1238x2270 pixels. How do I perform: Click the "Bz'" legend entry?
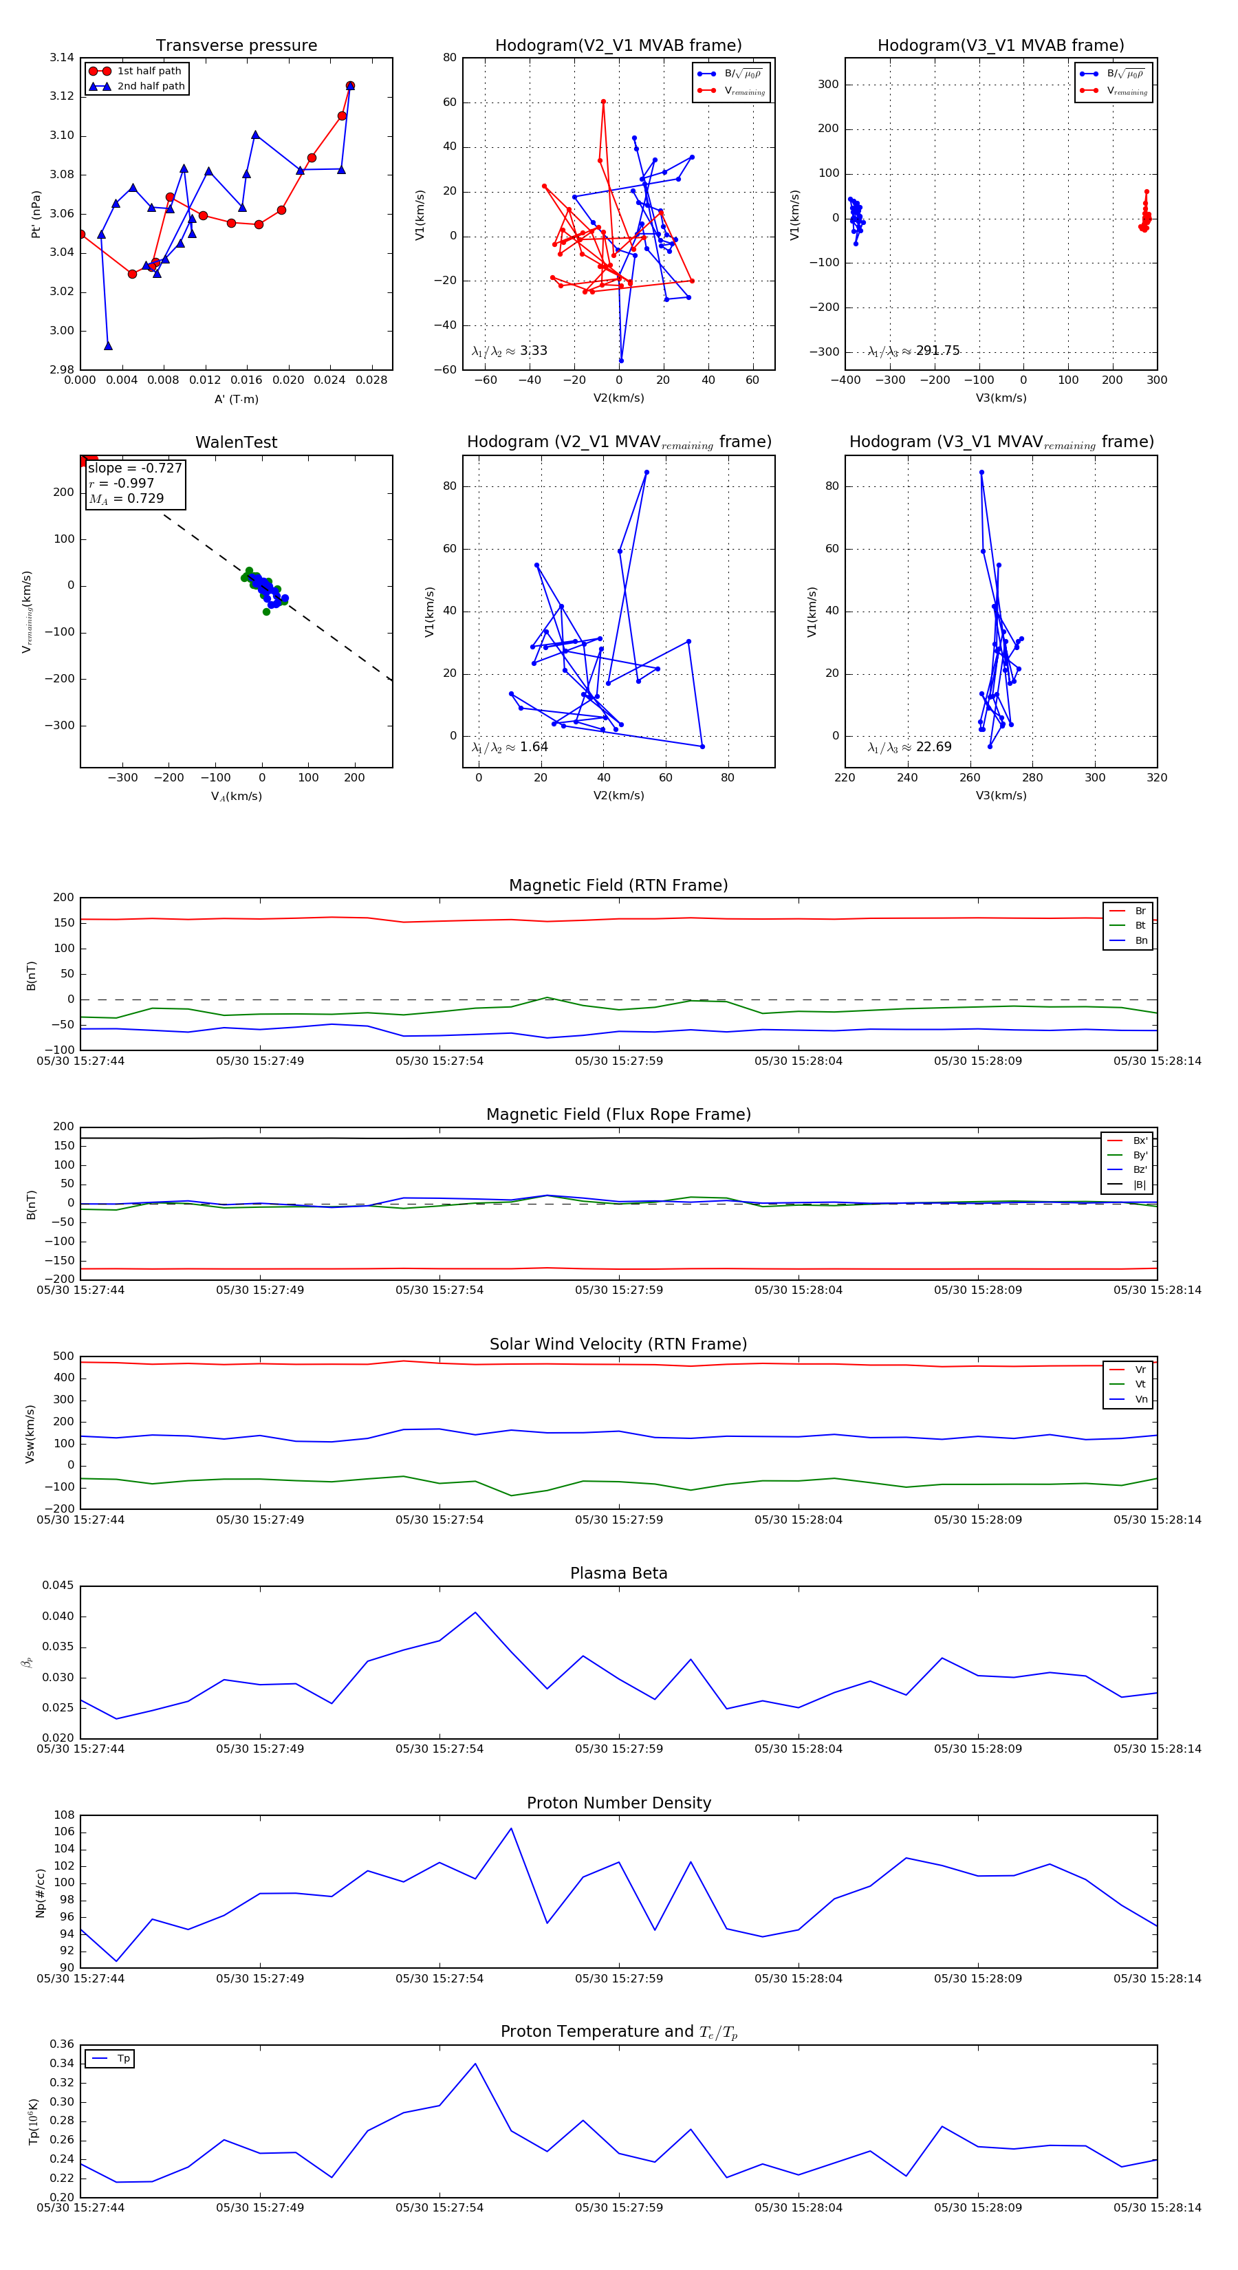[x=1129, y=1169]
